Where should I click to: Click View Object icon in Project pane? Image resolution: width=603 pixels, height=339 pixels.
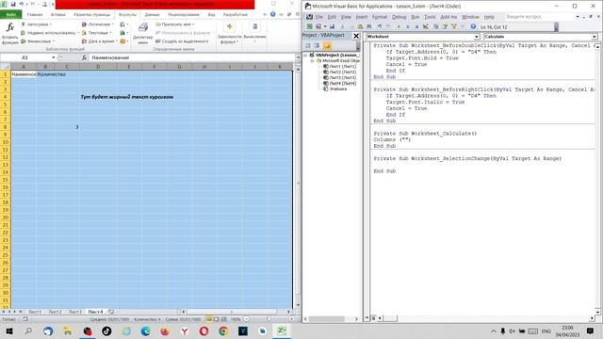click(x=317, y=46)
